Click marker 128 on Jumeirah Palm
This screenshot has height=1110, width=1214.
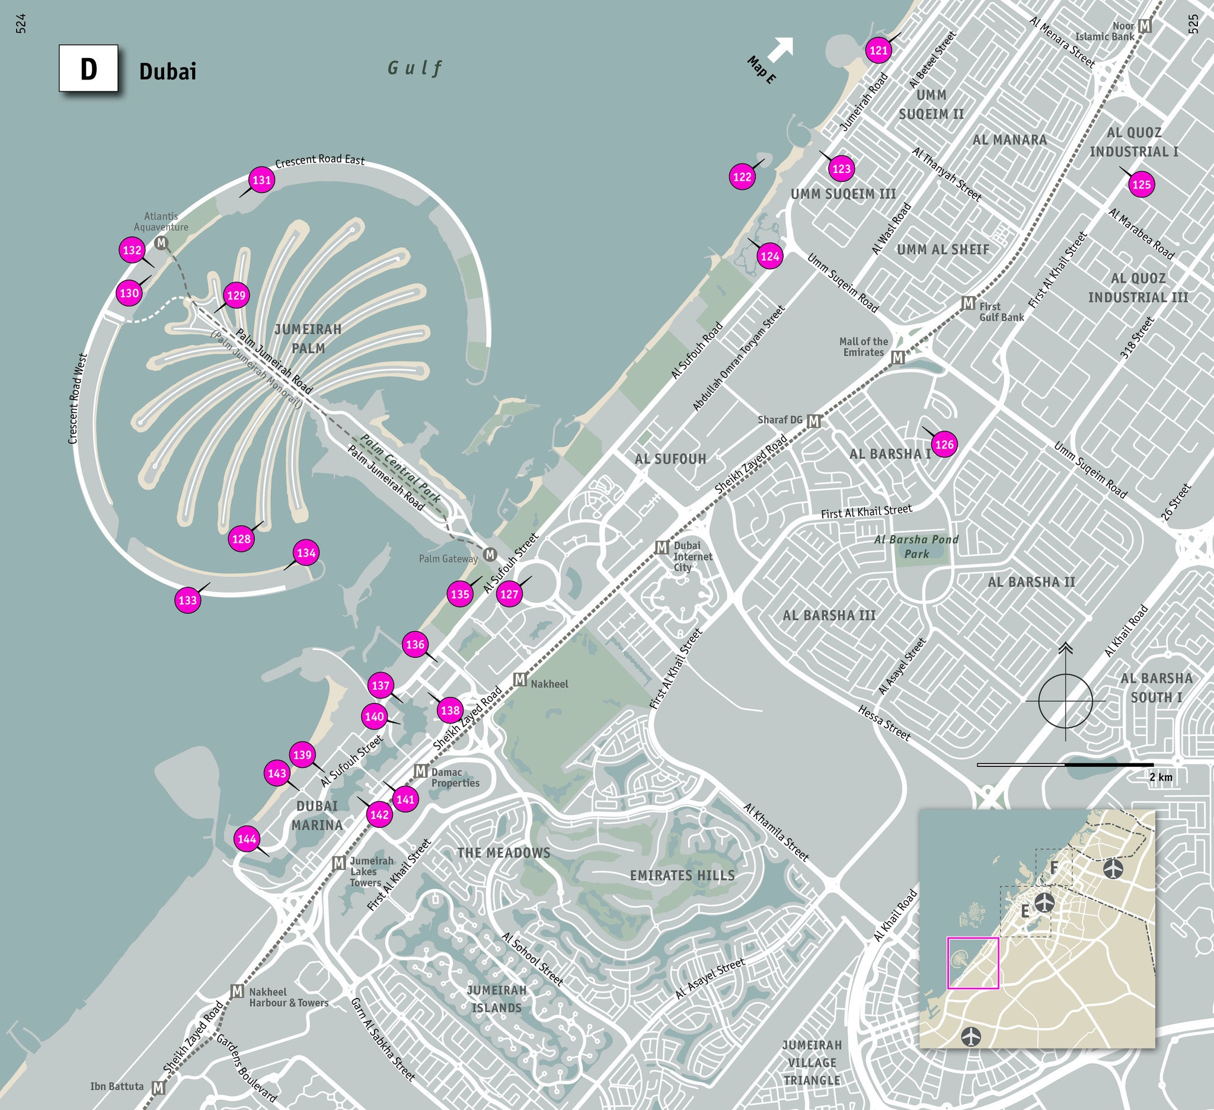(241, 539)
